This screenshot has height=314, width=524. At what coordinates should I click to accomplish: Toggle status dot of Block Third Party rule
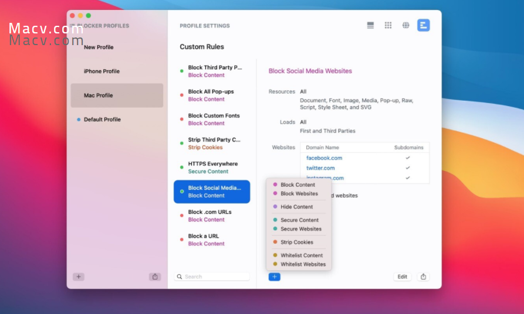pos(182,71)
